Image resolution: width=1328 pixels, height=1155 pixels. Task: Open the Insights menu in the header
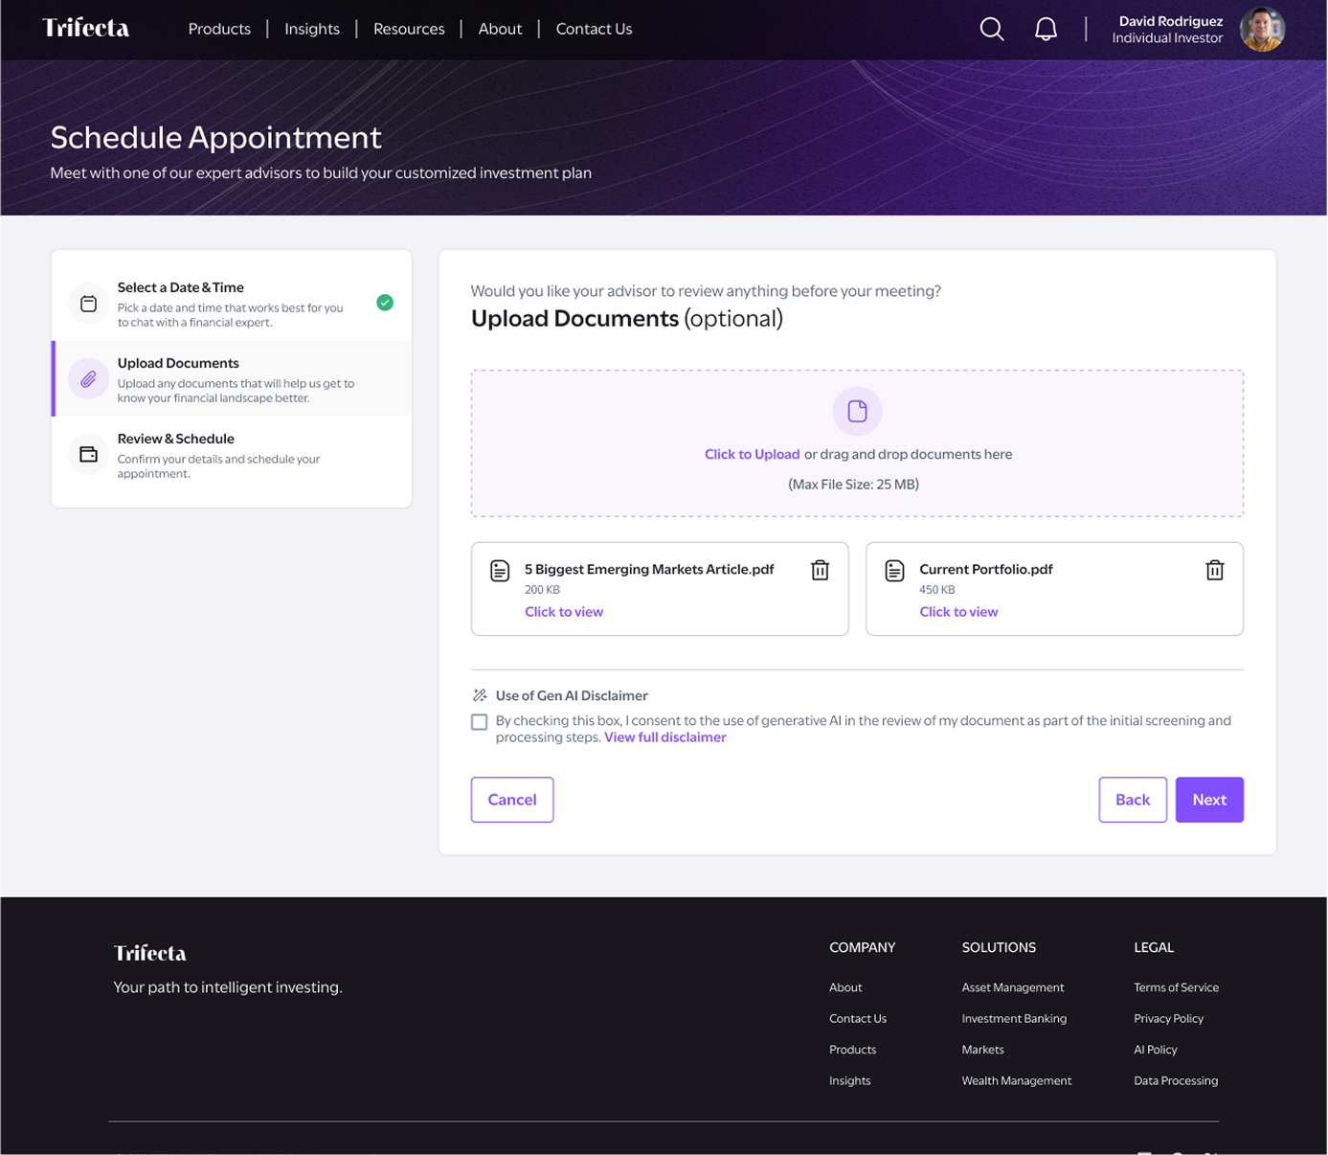(x=312, y=29)
